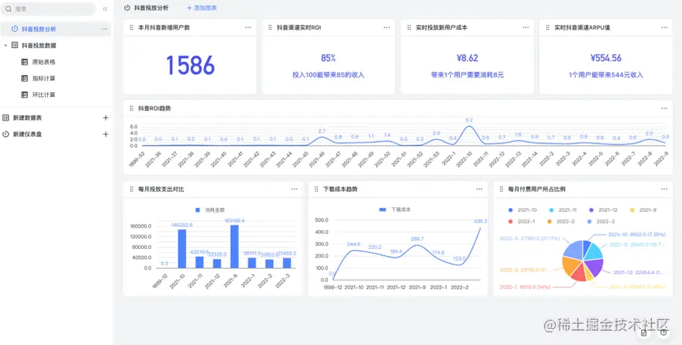
Task: Click pie label 2022-3: 27380.0 (21.17%)
Action: [529, 239]
